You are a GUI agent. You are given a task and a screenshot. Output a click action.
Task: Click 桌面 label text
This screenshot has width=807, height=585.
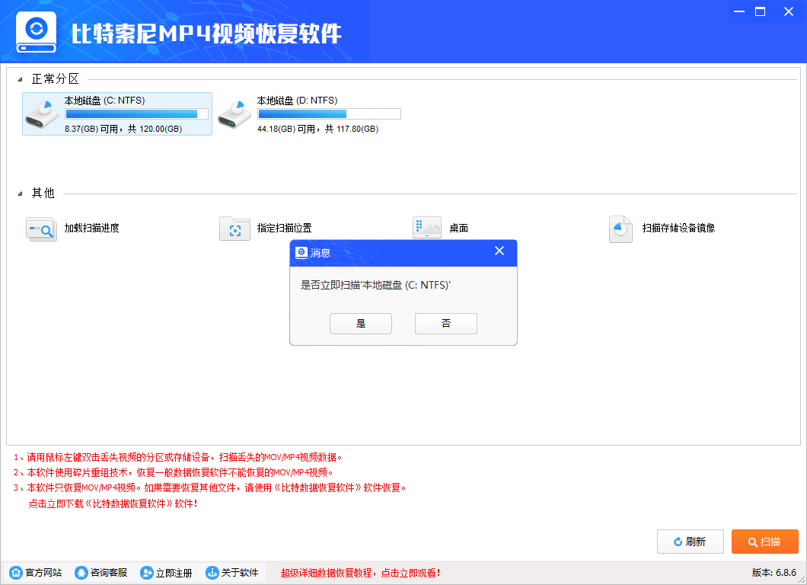coord(458,228)
